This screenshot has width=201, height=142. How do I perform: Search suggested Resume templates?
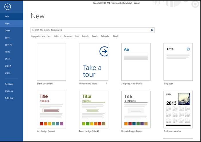tap(68, 36)
